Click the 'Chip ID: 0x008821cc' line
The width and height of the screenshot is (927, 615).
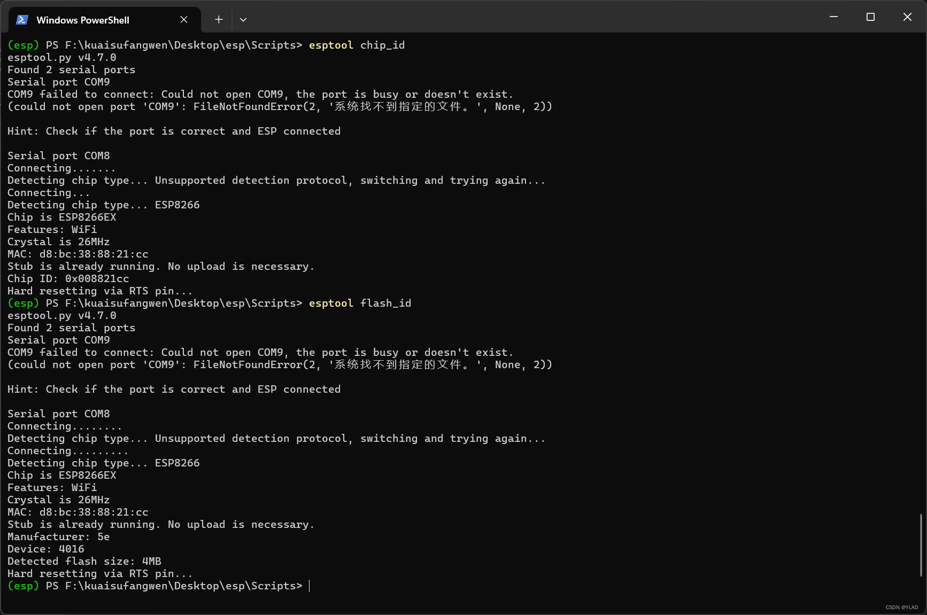point(68,278)
